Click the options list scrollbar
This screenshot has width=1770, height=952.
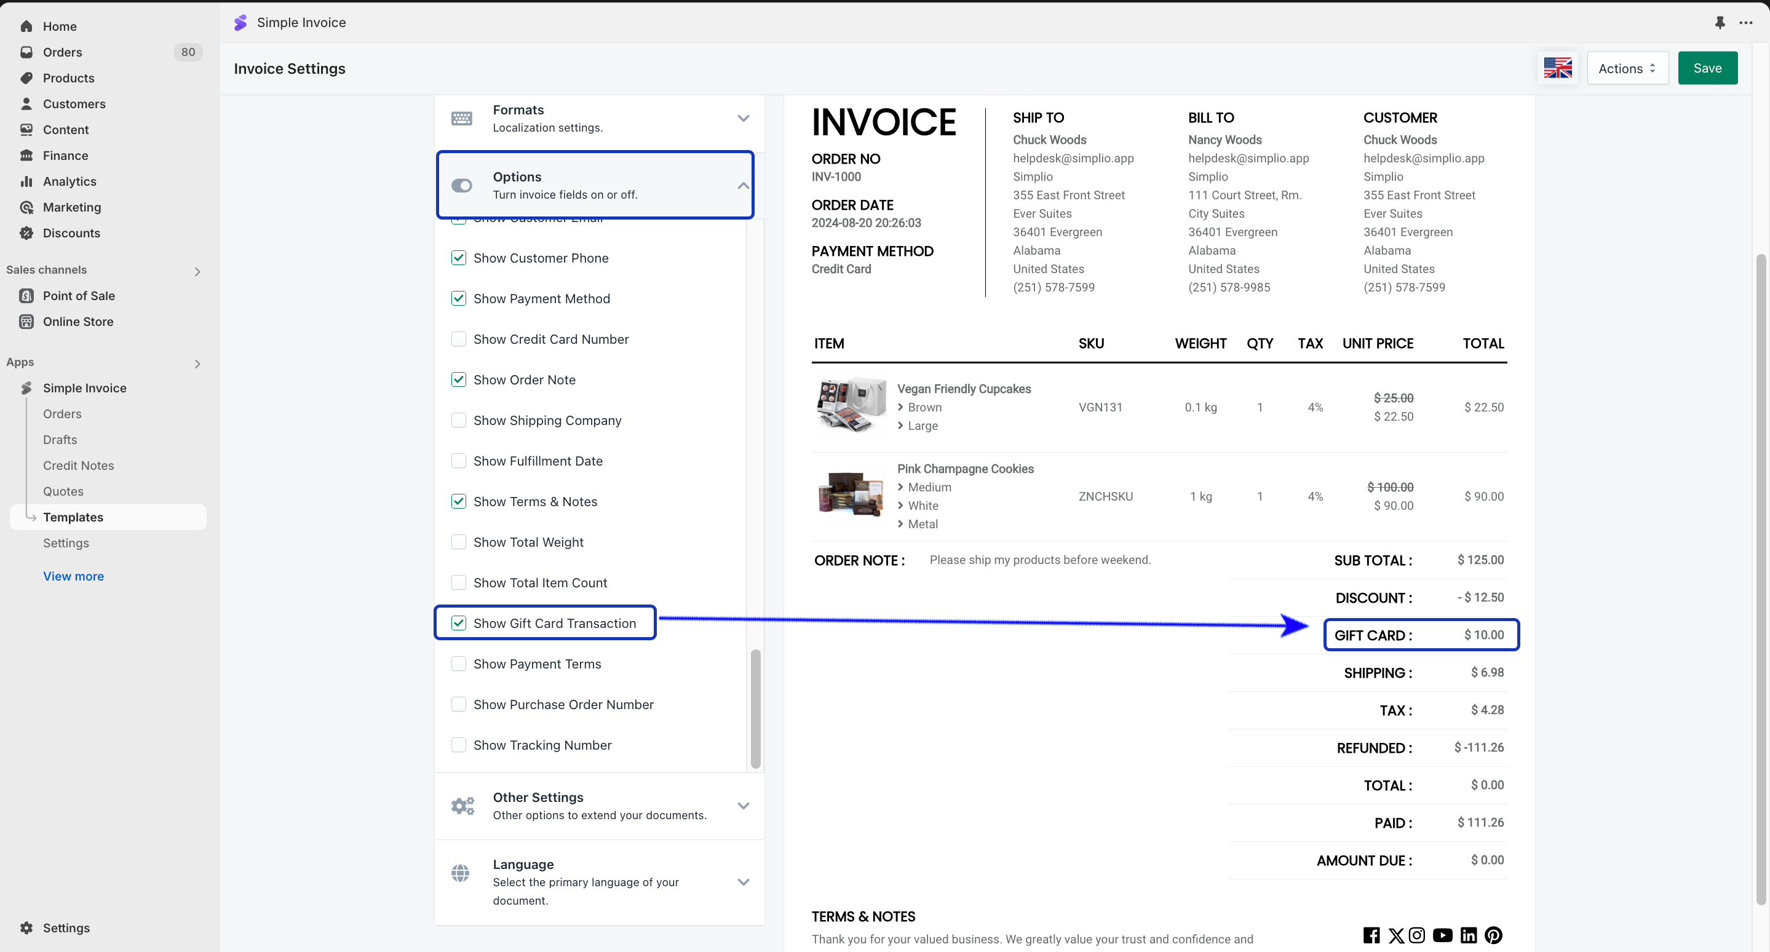pyautogui.click(x=755, y=707)
